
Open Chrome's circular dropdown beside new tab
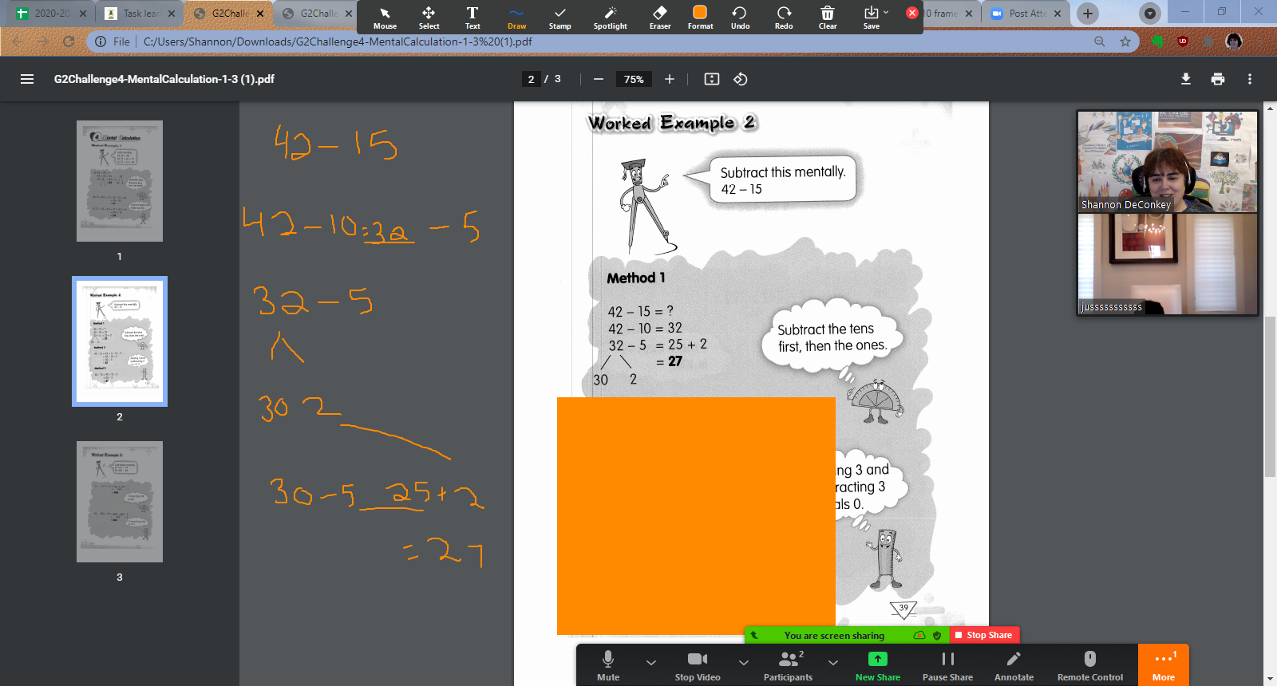coord(1149,14)
